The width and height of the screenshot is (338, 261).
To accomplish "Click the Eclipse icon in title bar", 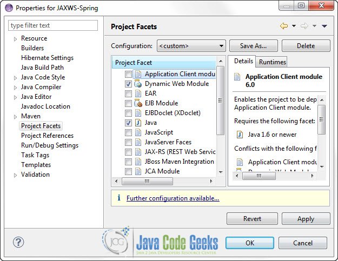I will [x=9, y=8].
